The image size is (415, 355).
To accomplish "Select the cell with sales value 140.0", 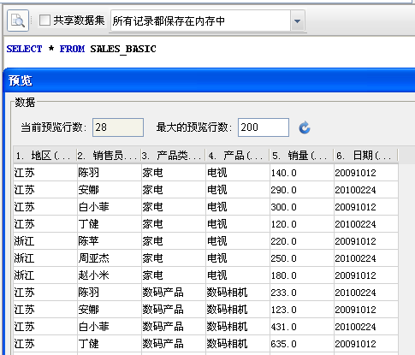I will 301,173.
